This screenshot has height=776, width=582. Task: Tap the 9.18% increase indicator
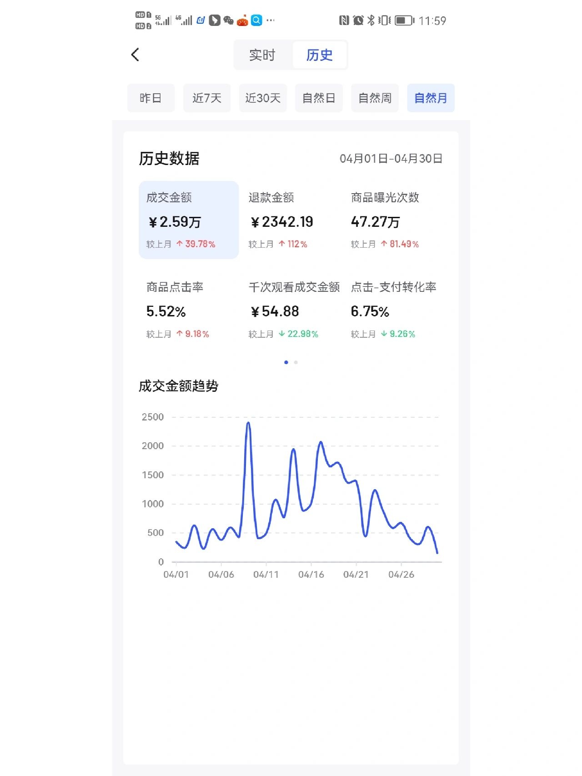point(193,334)
